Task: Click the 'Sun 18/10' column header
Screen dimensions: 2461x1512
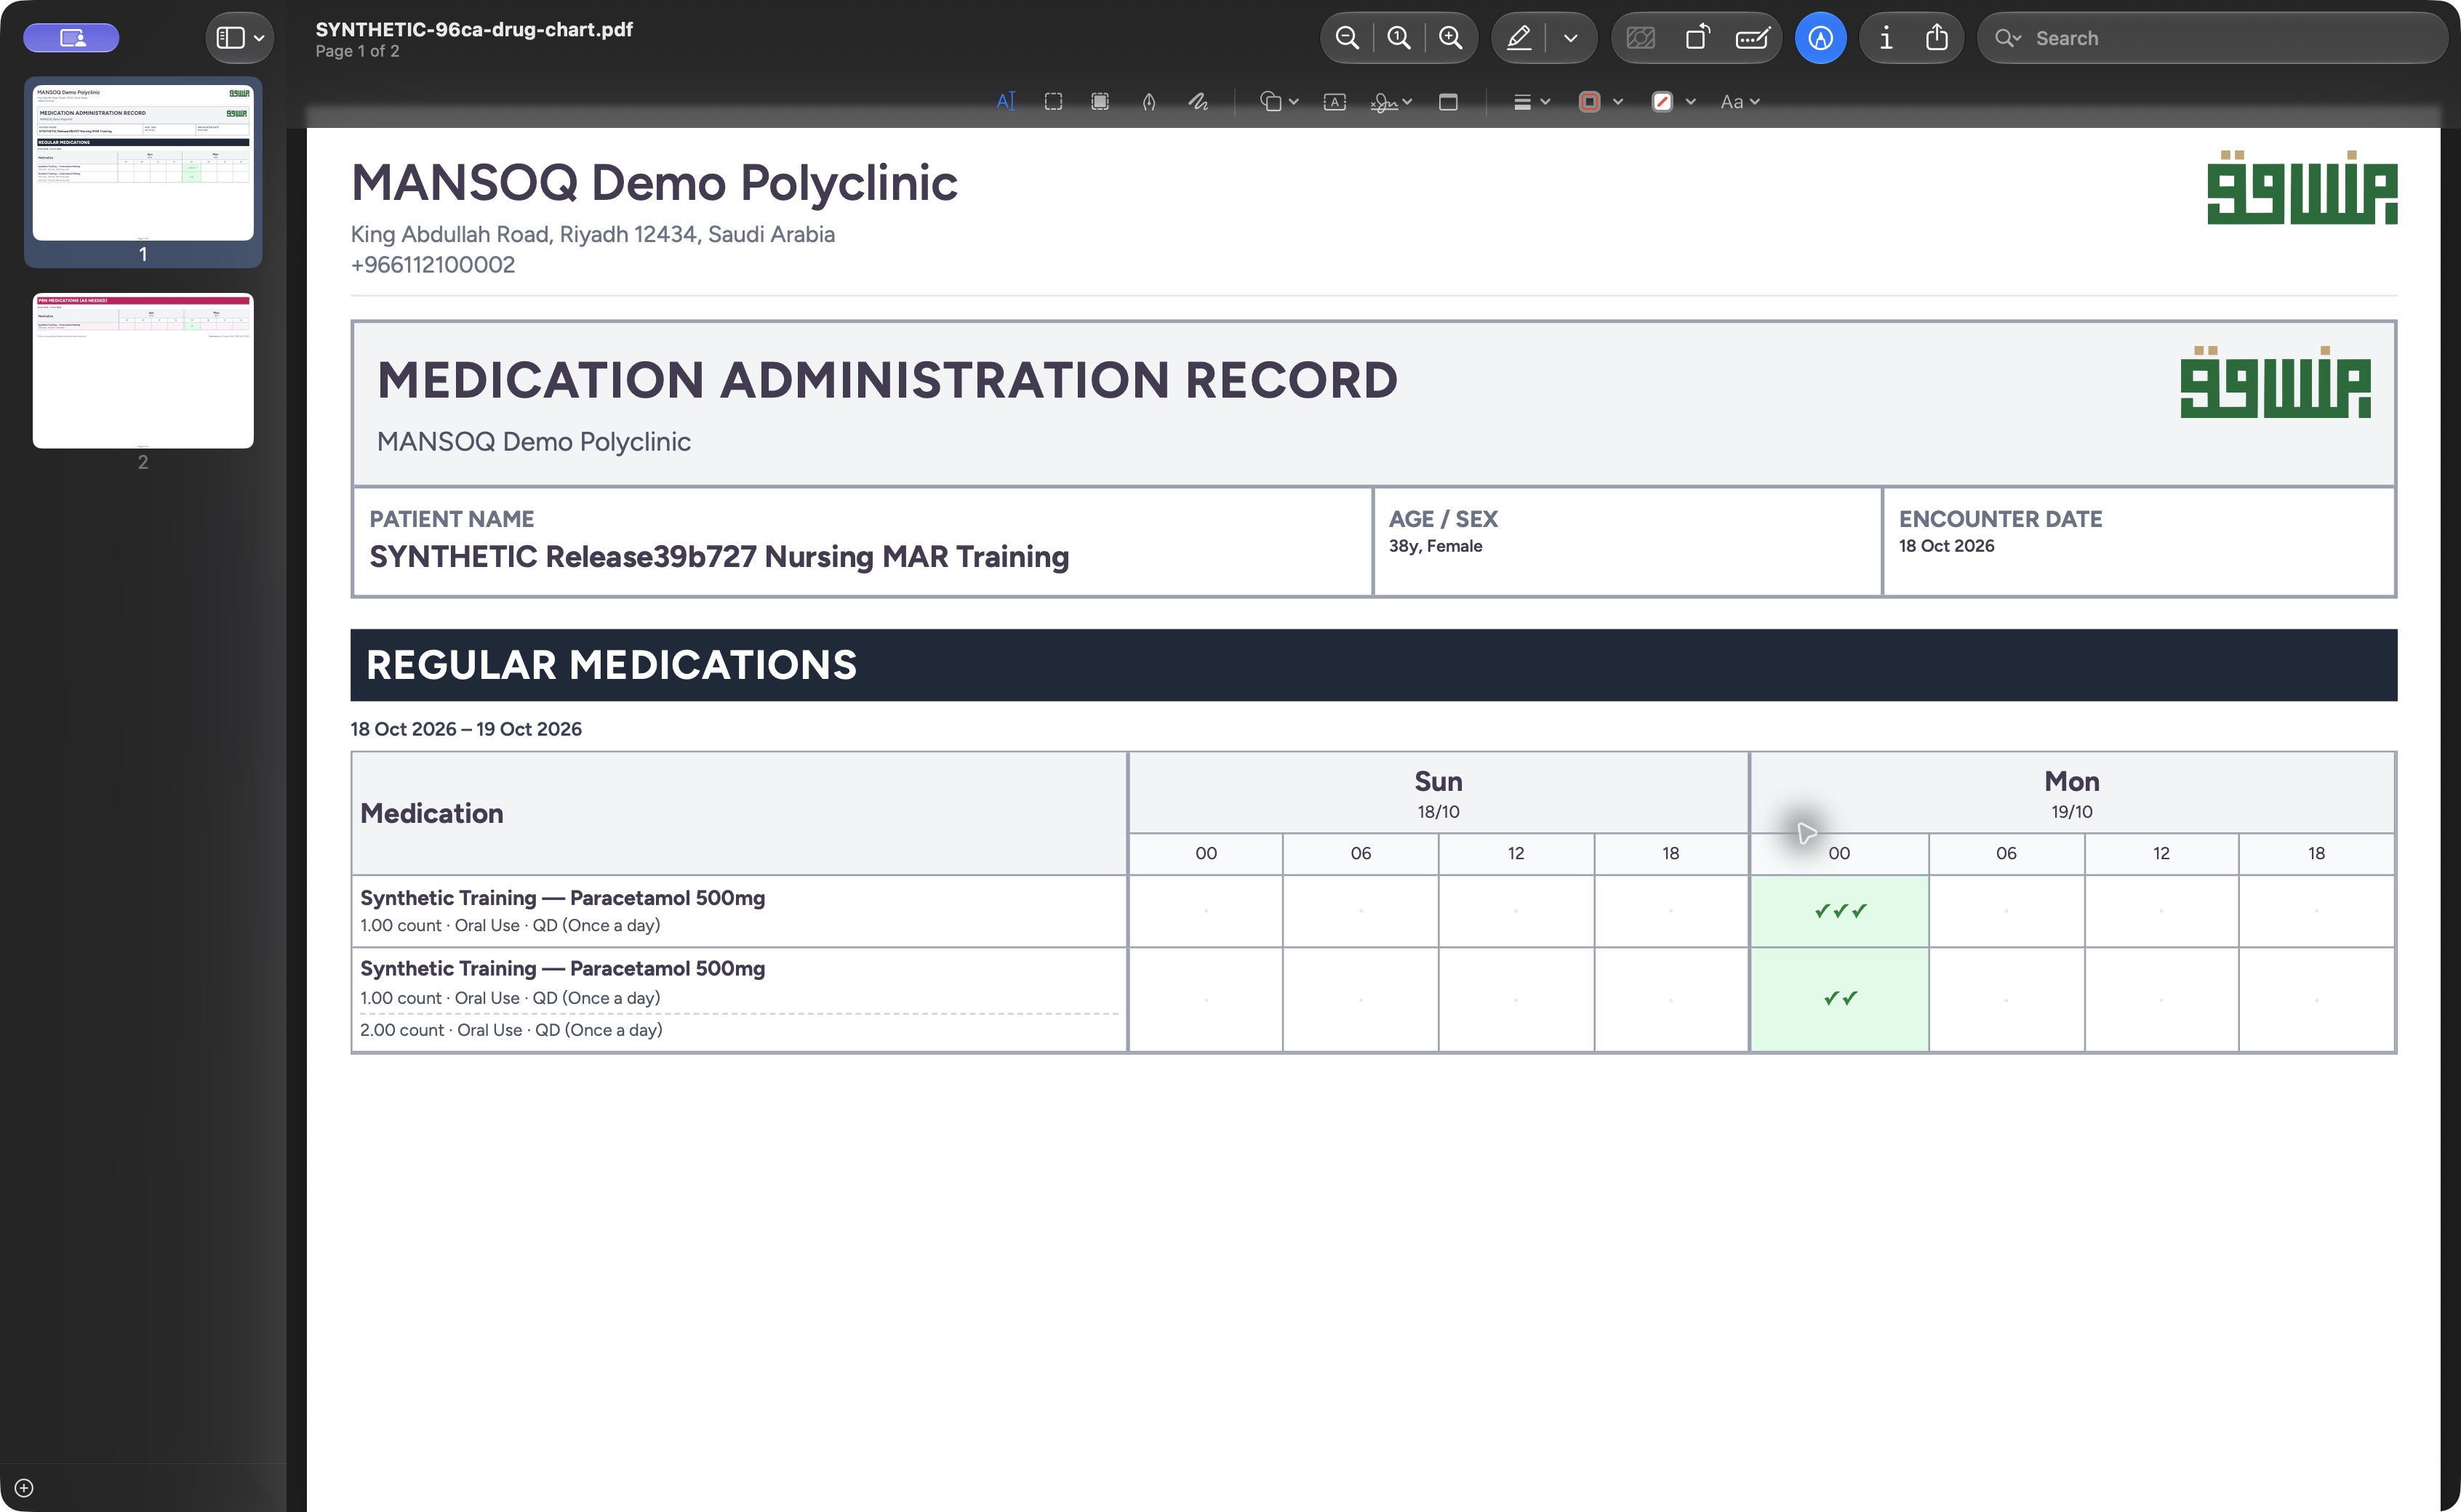Action: (1438, 793)
